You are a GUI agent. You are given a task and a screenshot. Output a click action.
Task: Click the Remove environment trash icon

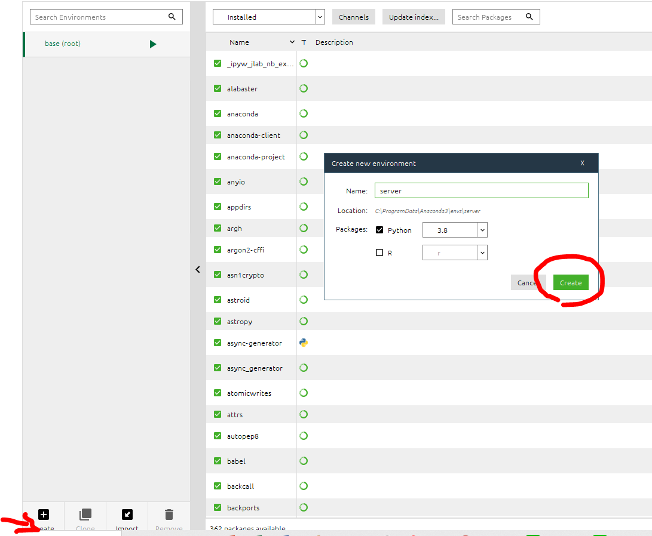pos(169,515)
